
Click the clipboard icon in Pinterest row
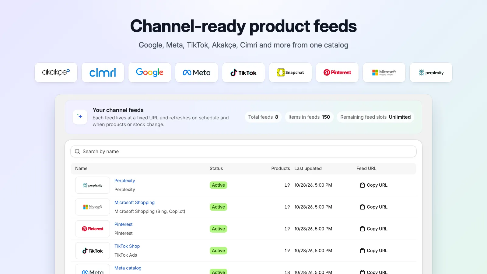362,229
